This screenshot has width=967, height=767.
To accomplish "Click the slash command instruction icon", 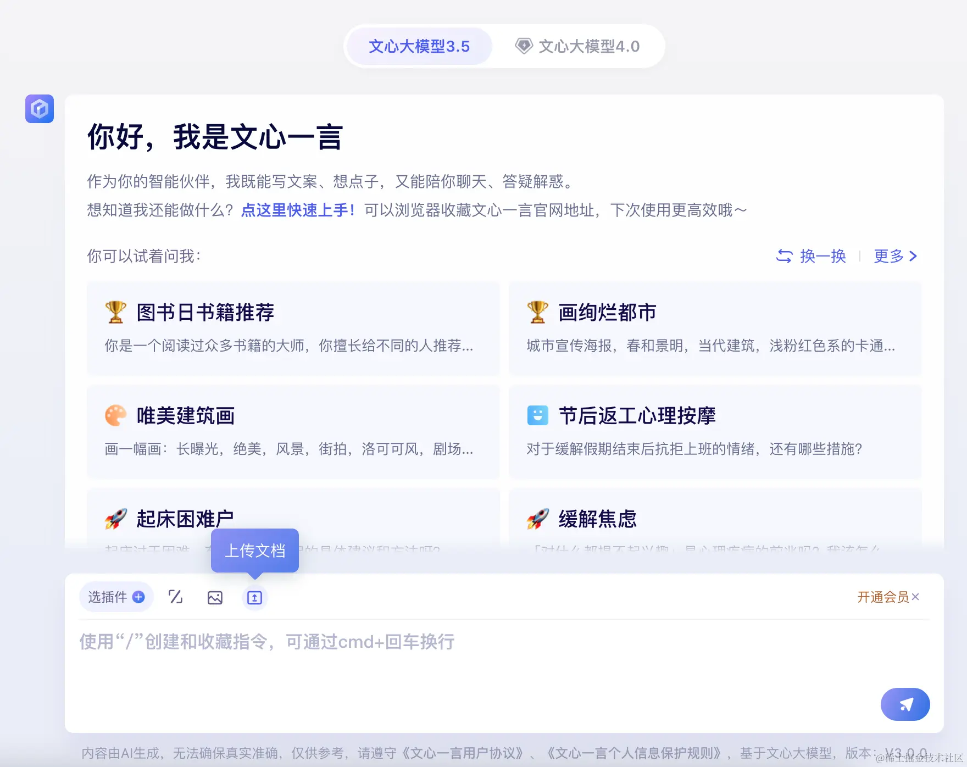I will coord(175,597).
